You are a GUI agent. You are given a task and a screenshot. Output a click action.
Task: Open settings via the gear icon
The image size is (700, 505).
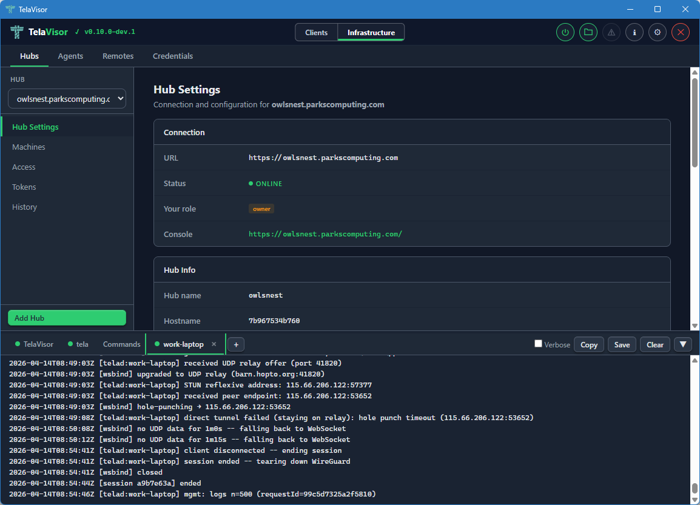[x=658, y=33]
